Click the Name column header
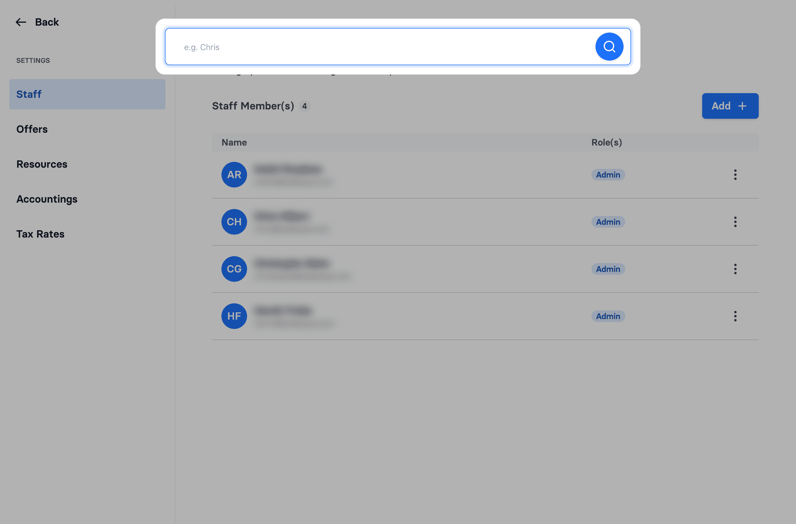Viewport: 796px width, 524px height. 234,142
